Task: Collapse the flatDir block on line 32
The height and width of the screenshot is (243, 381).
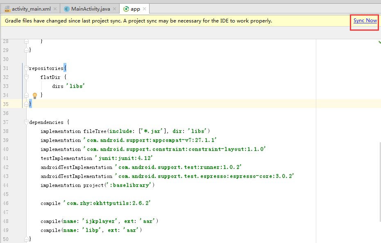Action: [x=26, y=77]
